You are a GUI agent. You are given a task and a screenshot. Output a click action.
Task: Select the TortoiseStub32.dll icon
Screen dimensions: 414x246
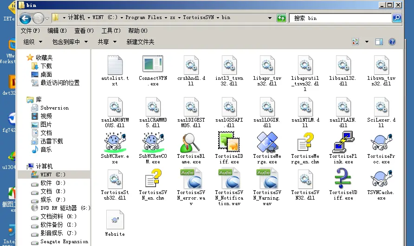point(115,179)
